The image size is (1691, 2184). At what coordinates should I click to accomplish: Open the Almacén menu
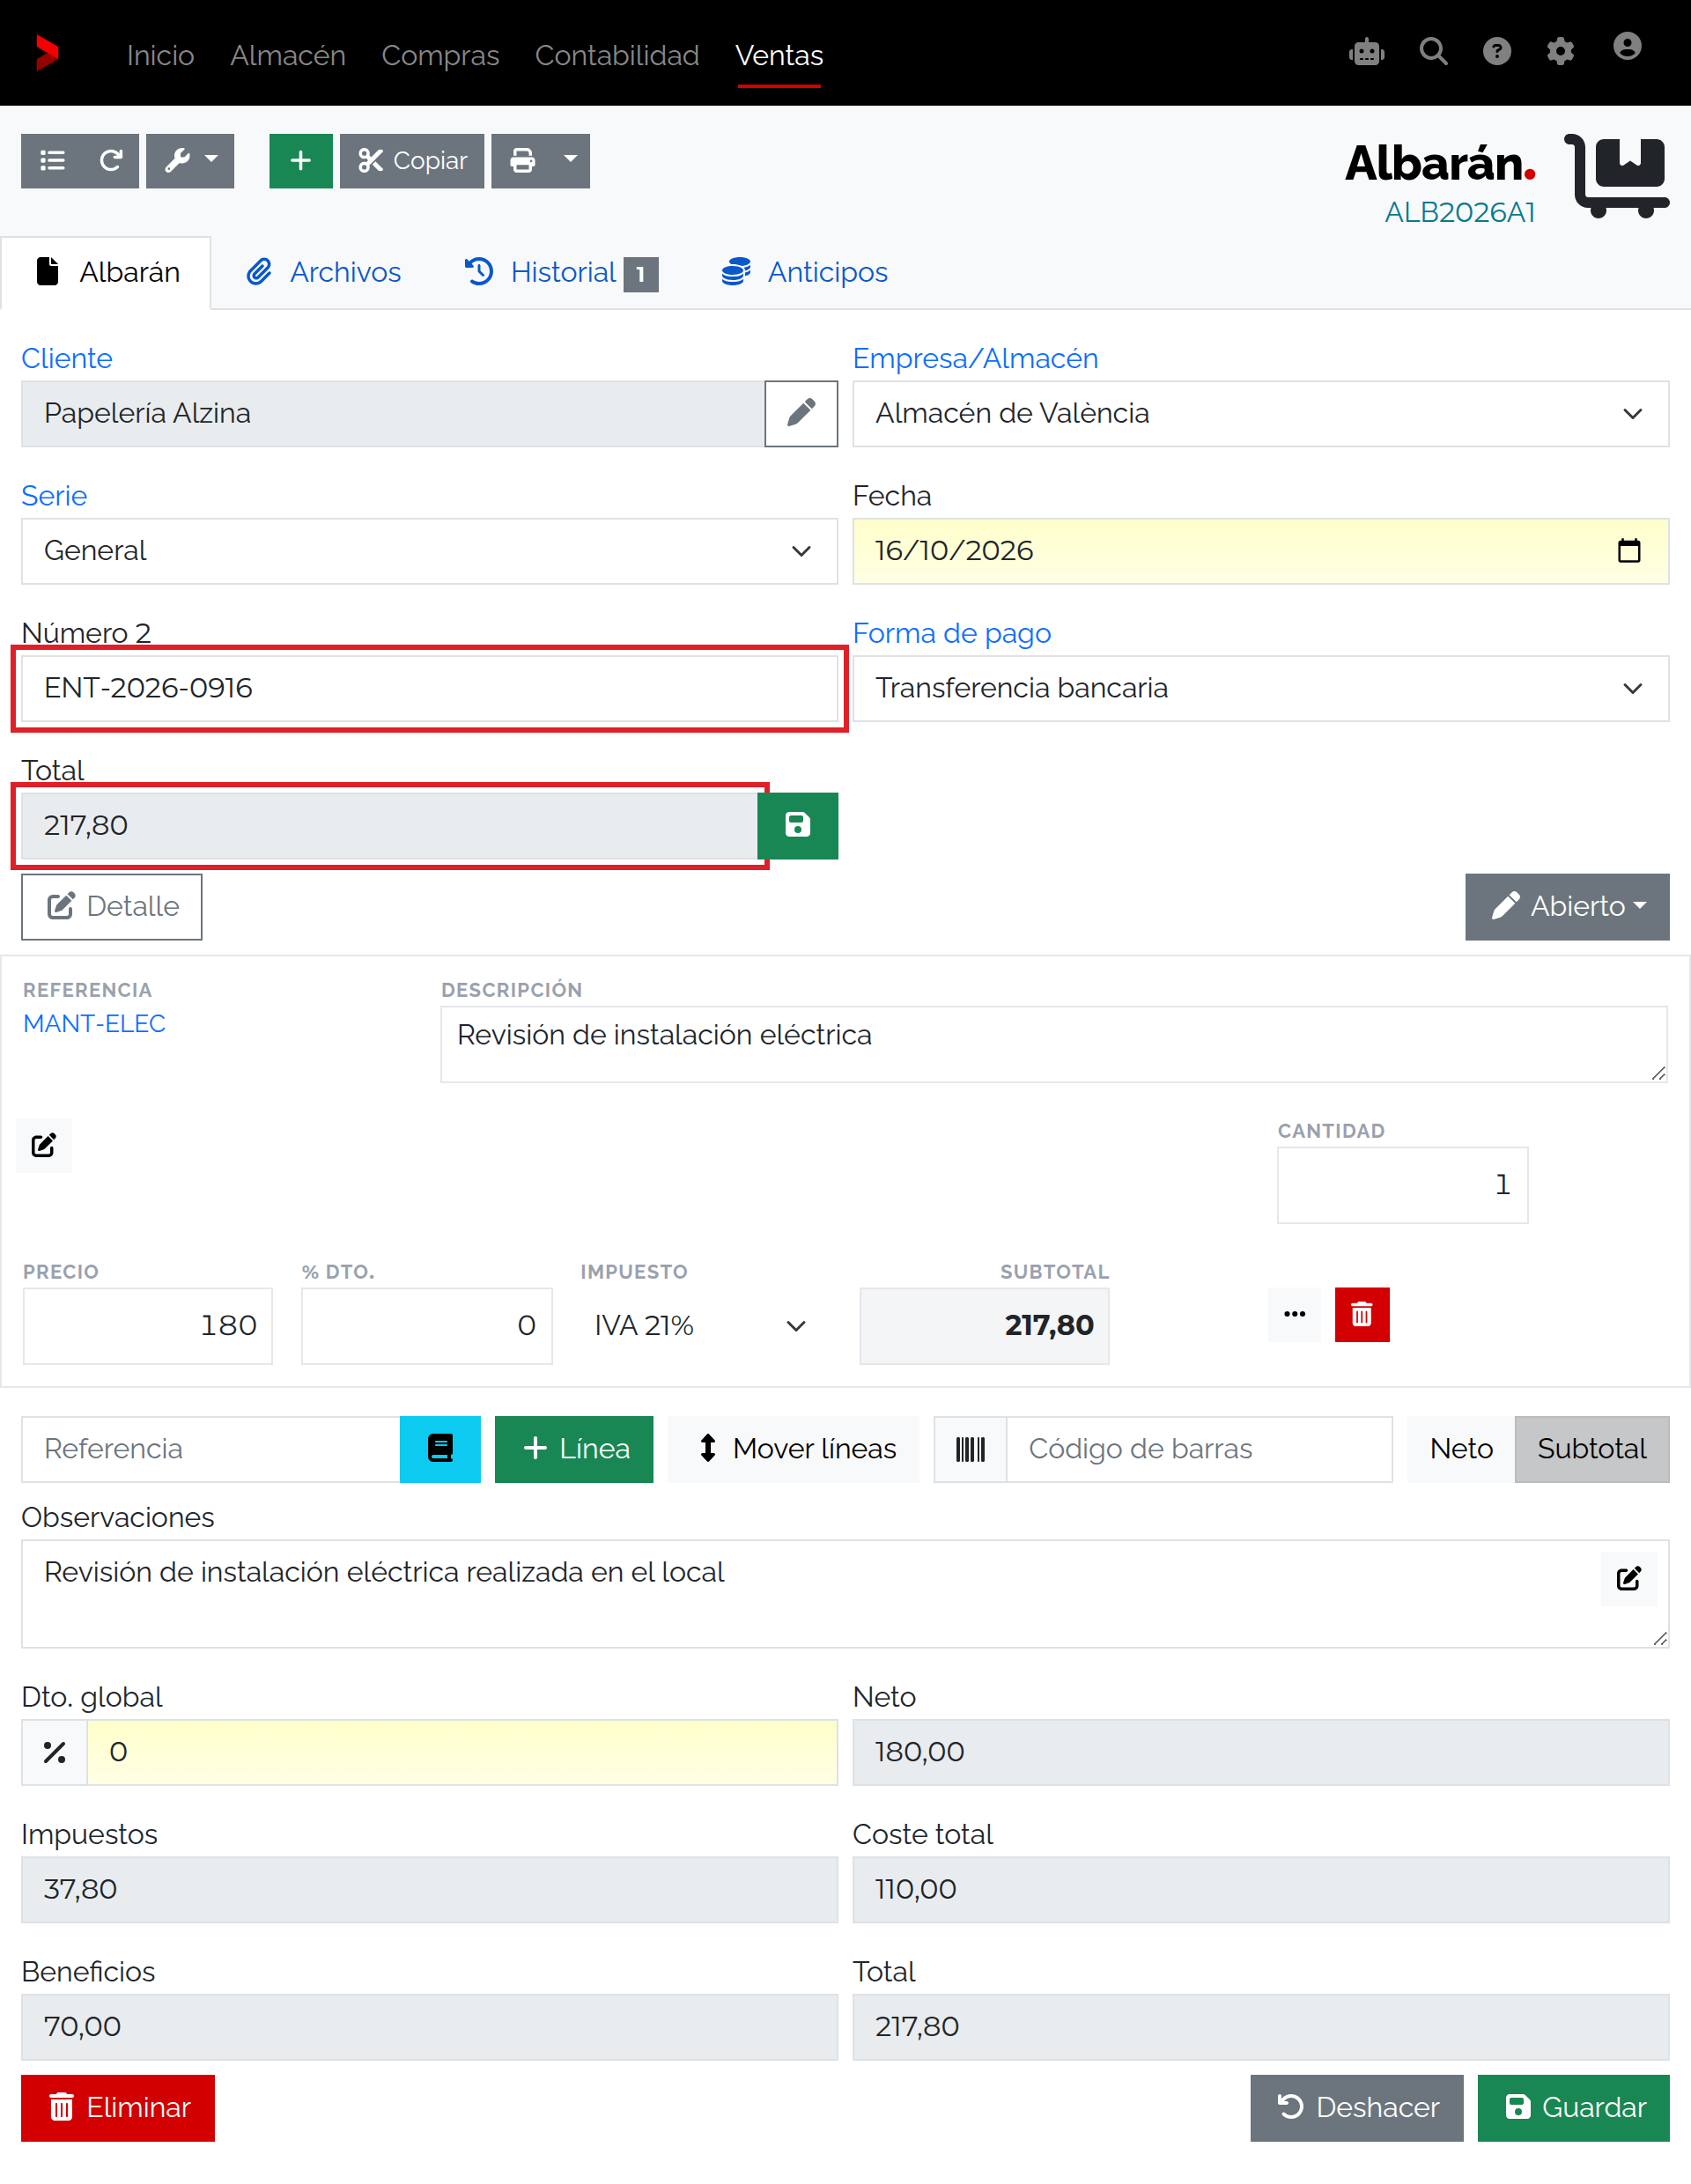(x=288, y=55)
